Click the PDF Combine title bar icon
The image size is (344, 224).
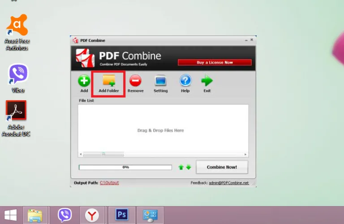(x=75, y=40)
